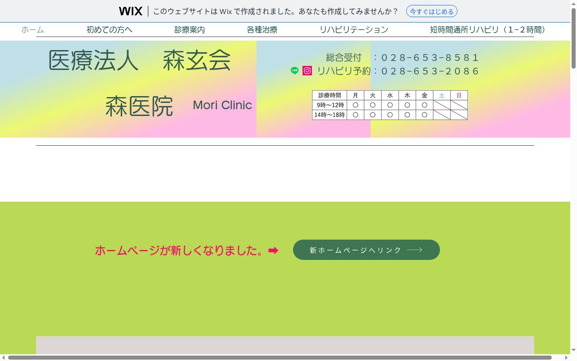Viewport: 577px width, 361px height.
Task: Click the 診療時間 table header cell
Action: [x=330, y=95]
